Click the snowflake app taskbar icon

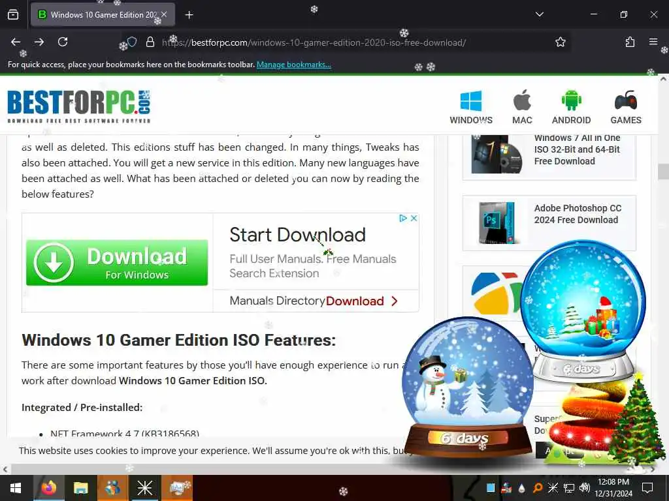point(144,488)
